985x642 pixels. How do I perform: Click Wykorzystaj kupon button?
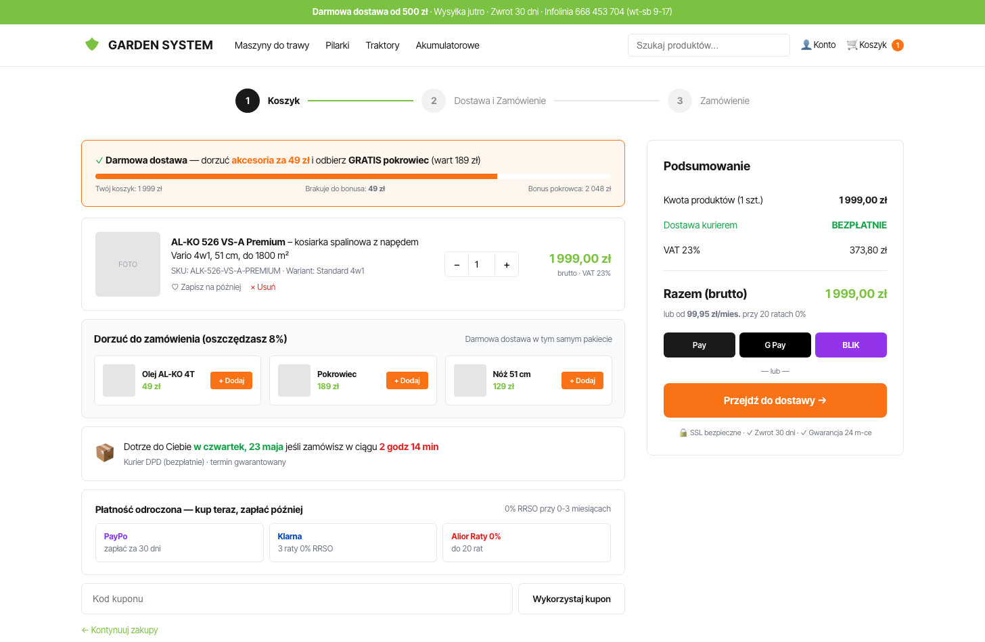pyautogui.click(x=572, y=599)
